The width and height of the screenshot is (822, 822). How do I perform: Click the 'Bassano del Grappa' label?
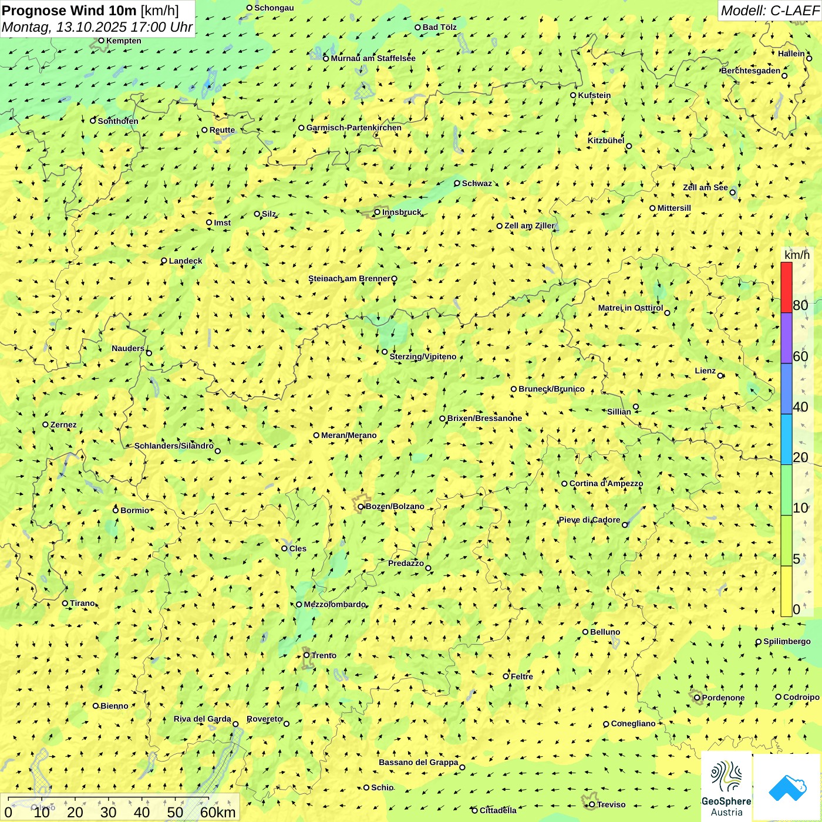click(419, 762)
